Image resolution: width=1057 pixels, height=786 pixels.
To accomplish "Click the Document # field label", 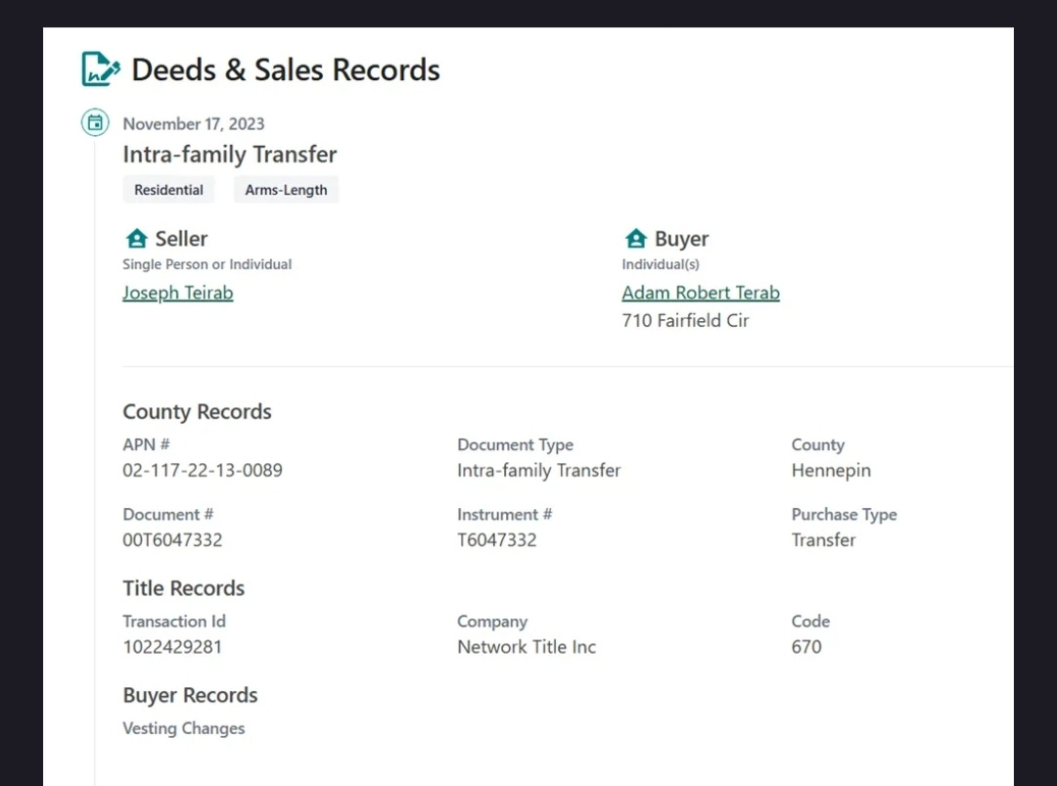I will [168, 514].
